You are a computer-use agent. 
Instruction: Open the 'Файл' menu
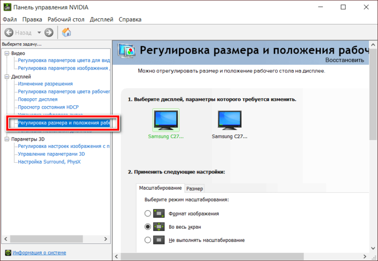tap(10, 20)
